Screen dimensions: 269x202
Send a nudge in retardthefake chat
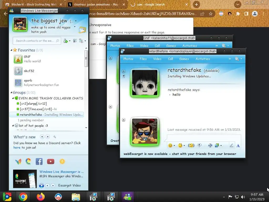pos(191,145)
